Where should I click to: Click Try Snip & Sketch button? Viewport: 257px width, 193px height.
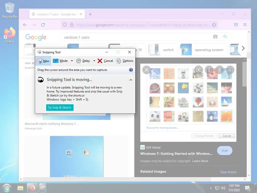click(x=60, y=108)
